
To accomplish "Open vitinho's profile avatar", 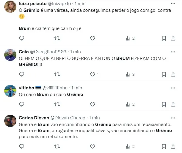I will (10, 91).
